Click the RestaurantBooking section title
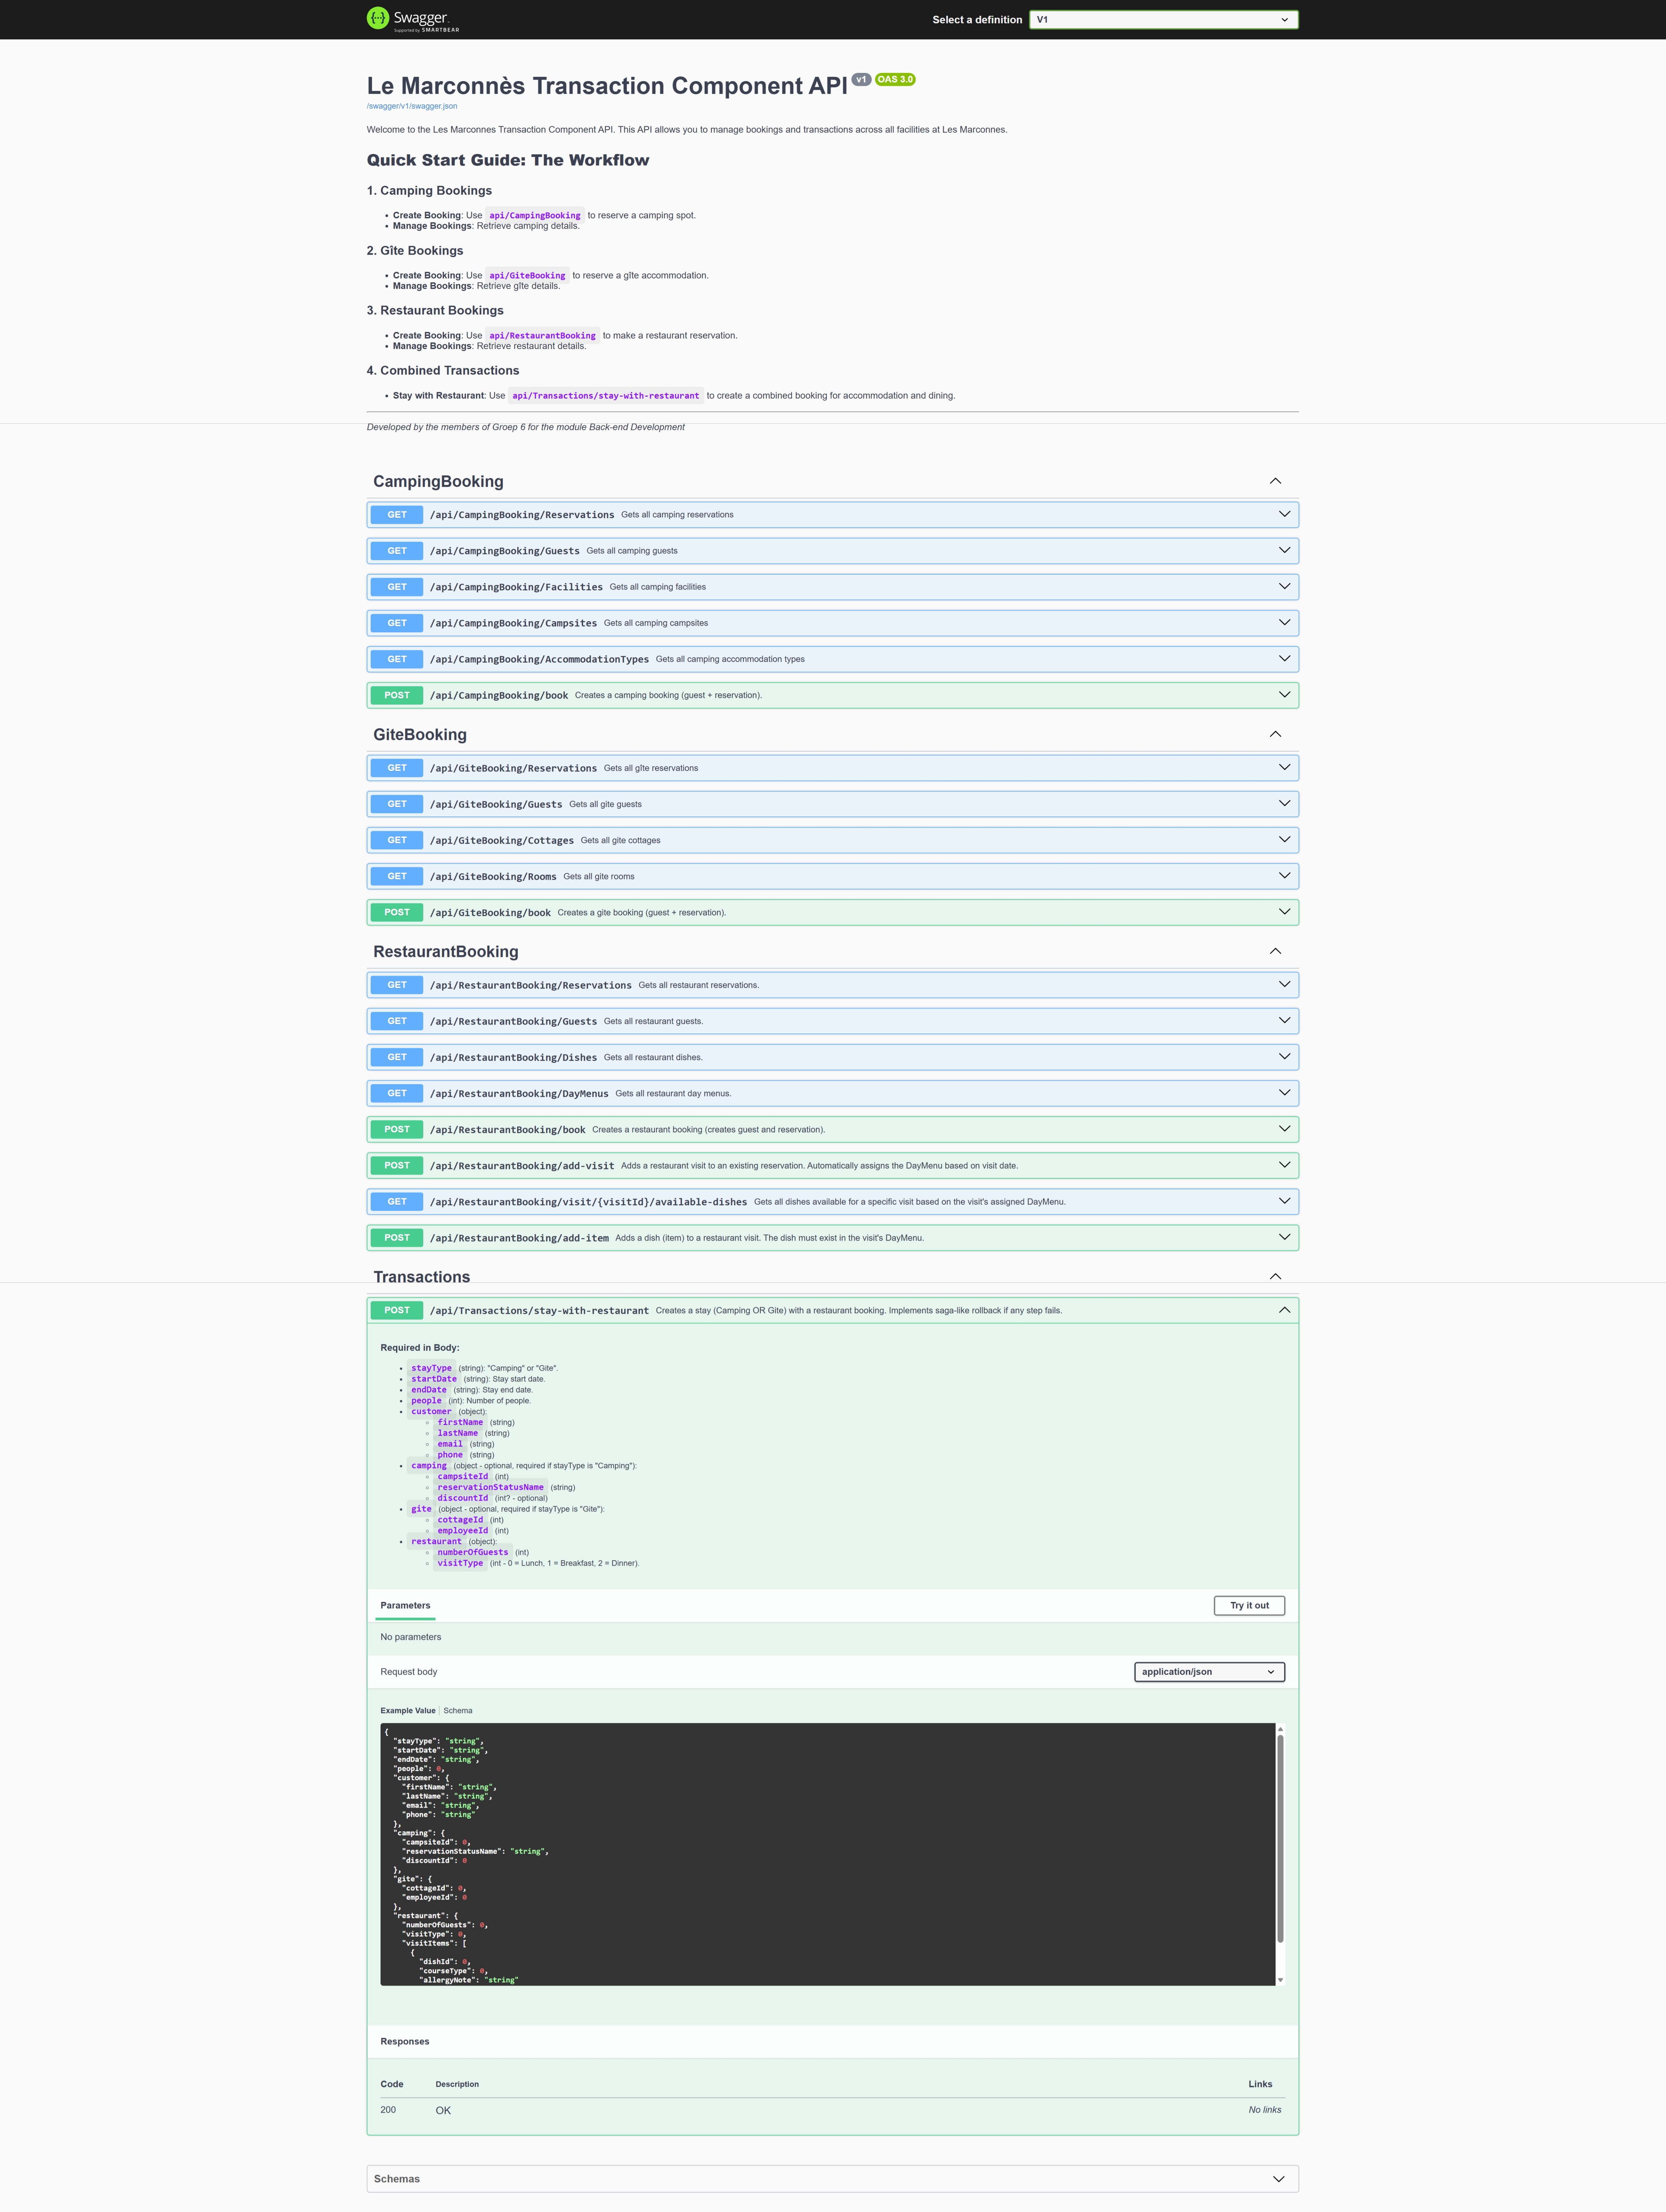Screen dimensions: 1666x2212 click(446, 952)
